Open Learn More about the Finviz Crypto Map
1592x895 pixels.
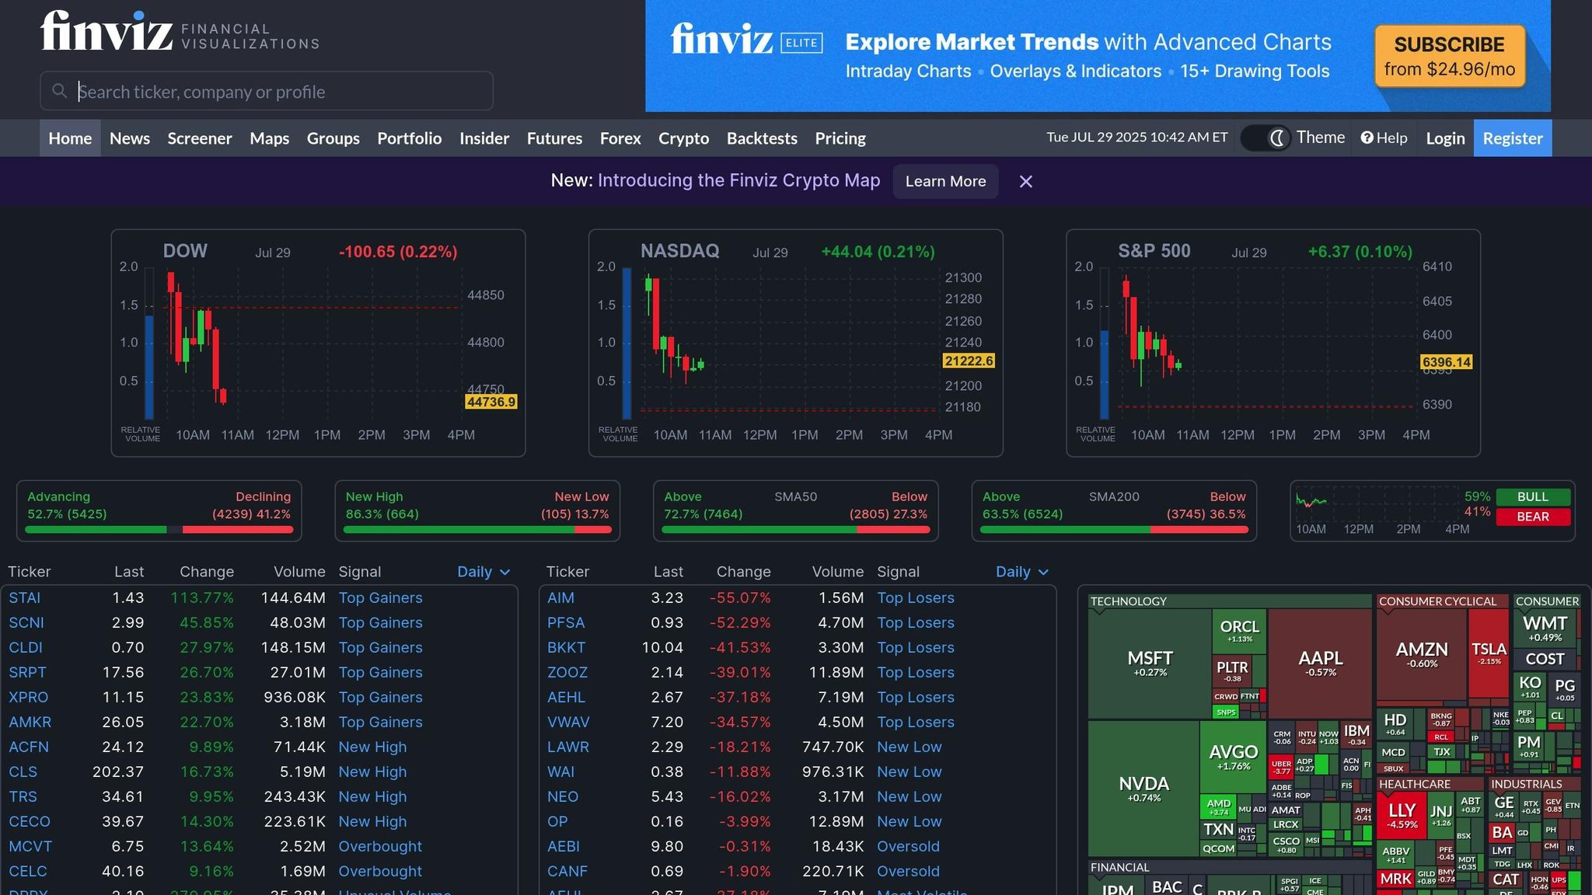pyautogui.click(x=945, y=181)
